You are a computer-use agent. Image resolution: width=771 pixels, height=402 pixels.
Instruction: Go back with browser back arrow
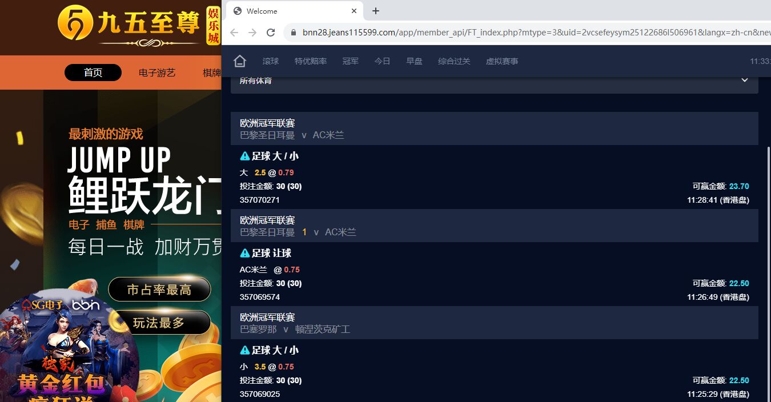coord(234,33)
